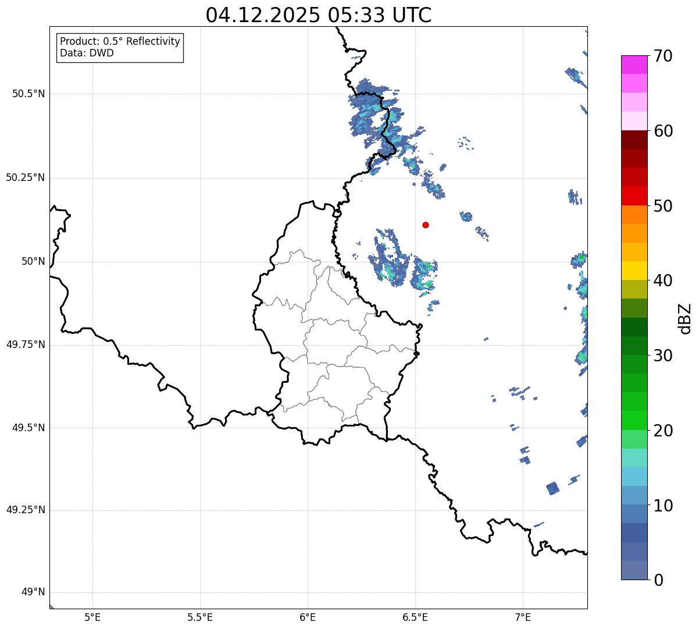This screenshot has width=699, height=629.
Task: Click the "49.75°N" latitude label
Action: pyautogui.click(x=26, y=344)
